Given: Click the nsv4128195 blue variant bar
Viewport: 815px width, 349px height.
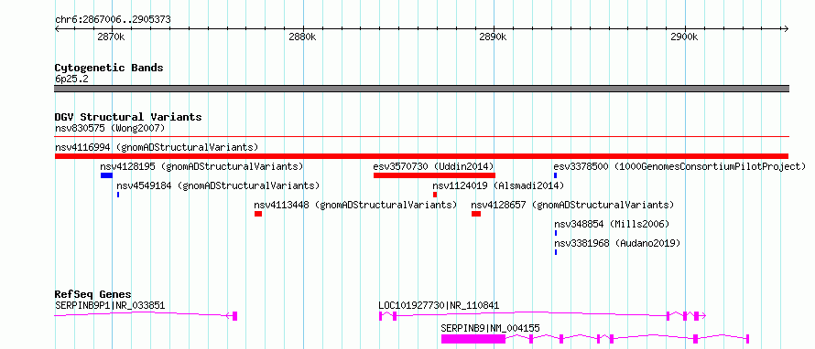Looking at the screenshot, I should point(106,175).
